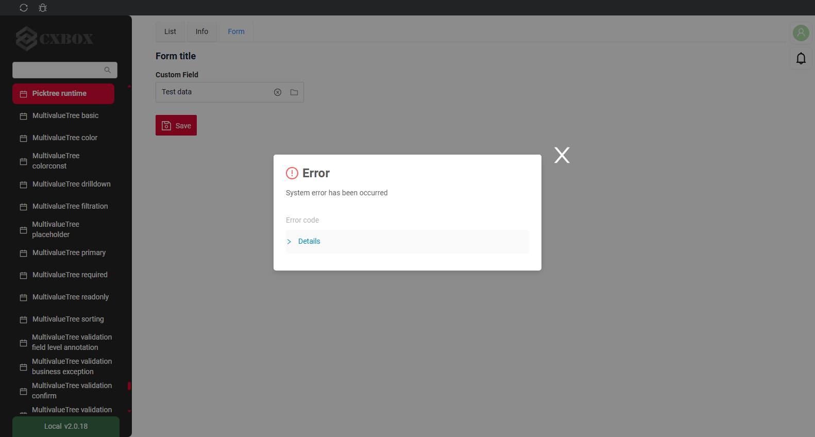Close the error dialog with X
Screen dimensions: 815x437
562,155
